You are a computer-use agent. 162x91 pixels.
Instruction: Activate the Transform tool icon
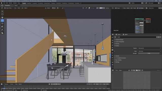2,17
